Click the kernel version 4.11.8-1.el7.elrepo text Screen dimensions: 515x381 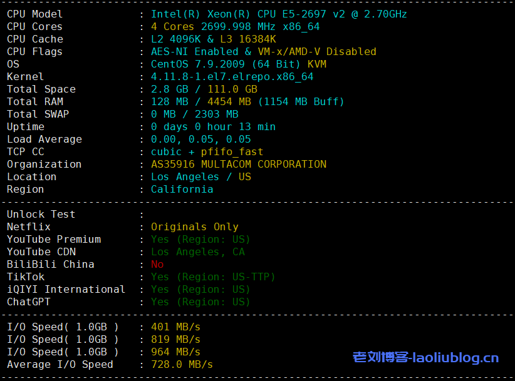pyautogui.click(x=232, y=76)
